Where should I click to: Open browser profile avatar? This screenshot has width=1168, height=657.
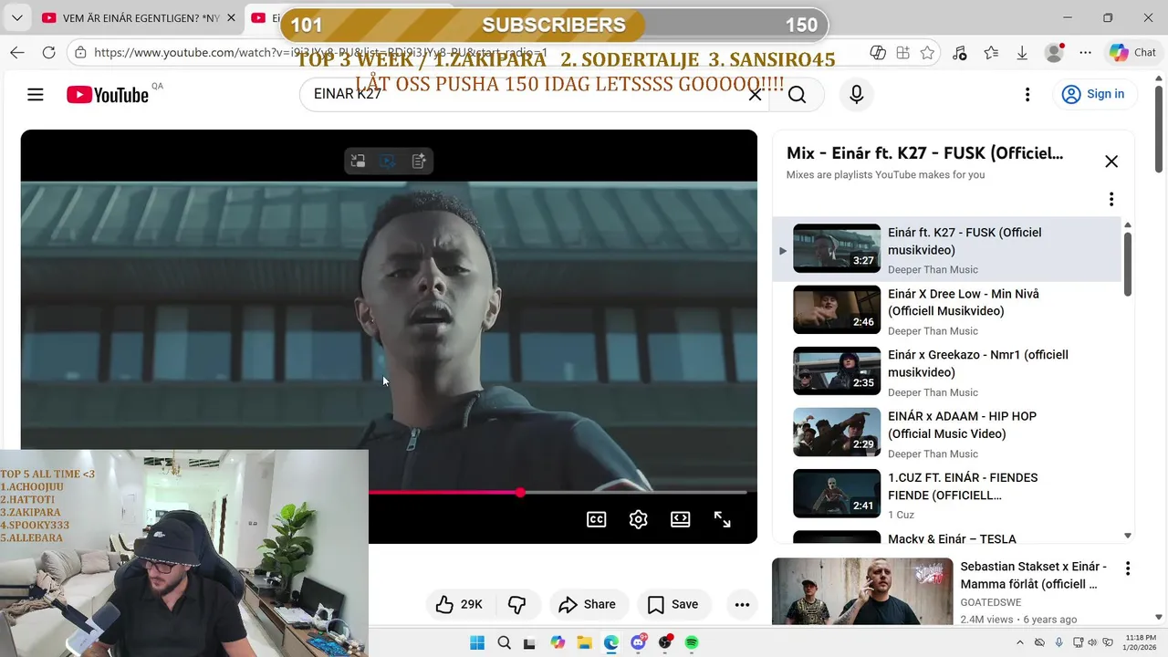pos(1054,53)
